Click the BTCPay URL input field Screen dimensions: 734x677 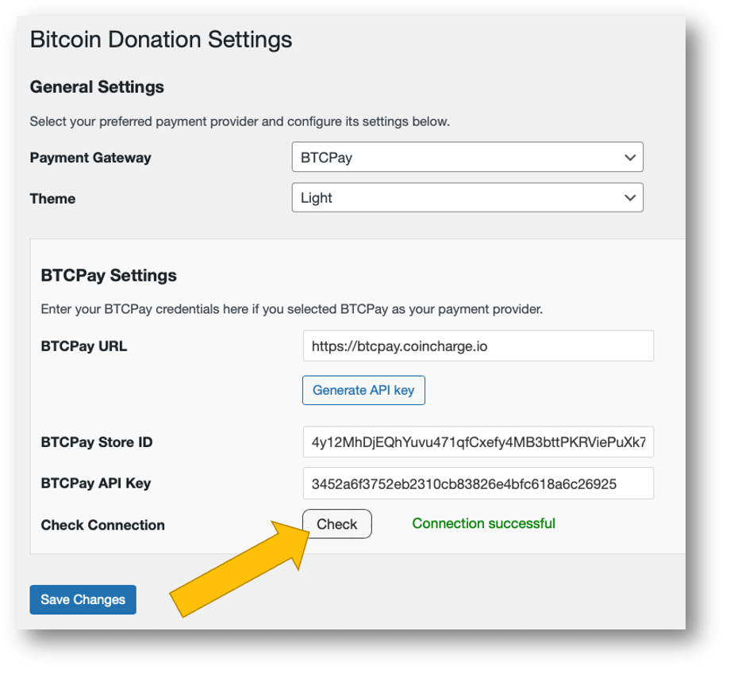[x=478, y=346]
